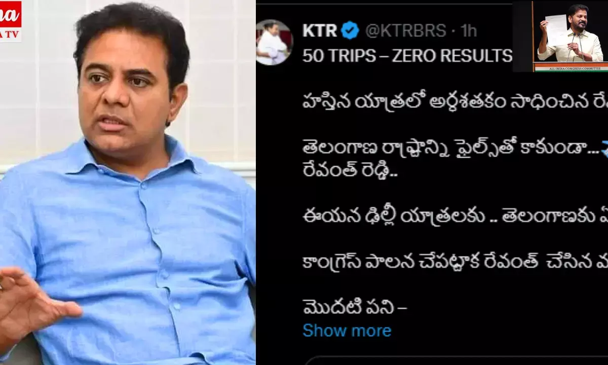The image size is (608, 365).
Task: Select the '50 TRIPS – ZERO RESULTS' headline
Action: [407, 56]
